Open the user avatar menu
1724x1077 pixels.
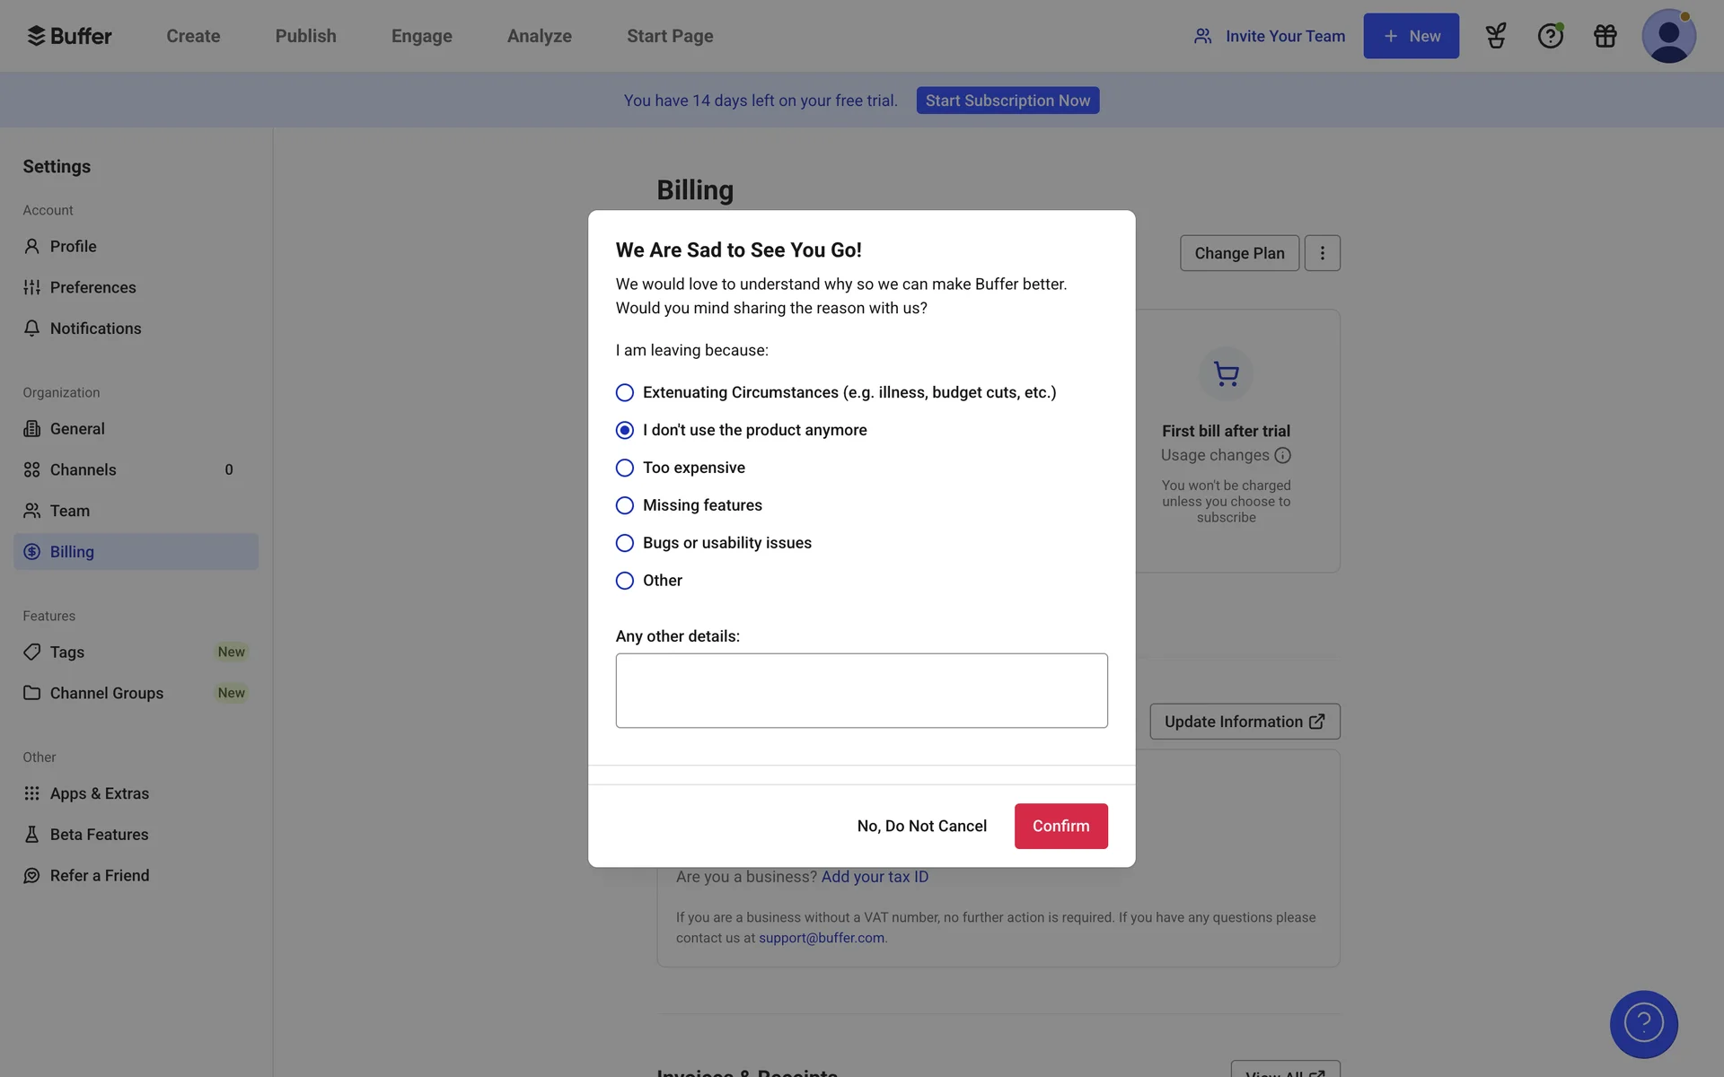(1667, 36)
